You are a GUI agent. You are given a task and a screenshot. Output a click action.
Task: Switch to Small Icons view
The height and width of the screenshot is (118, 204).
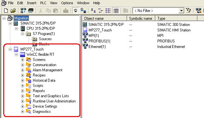[101, 11]
